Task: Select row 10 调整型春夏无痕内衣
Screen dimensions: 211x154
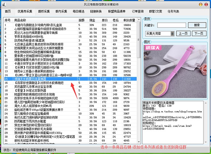Action: click(70, 60)
